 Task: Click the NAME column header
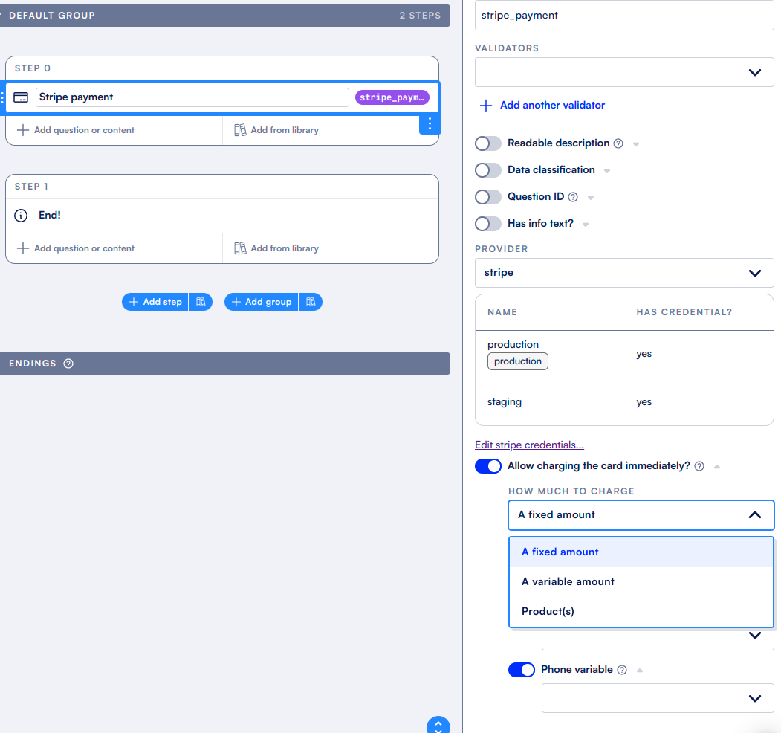(502, 312)
